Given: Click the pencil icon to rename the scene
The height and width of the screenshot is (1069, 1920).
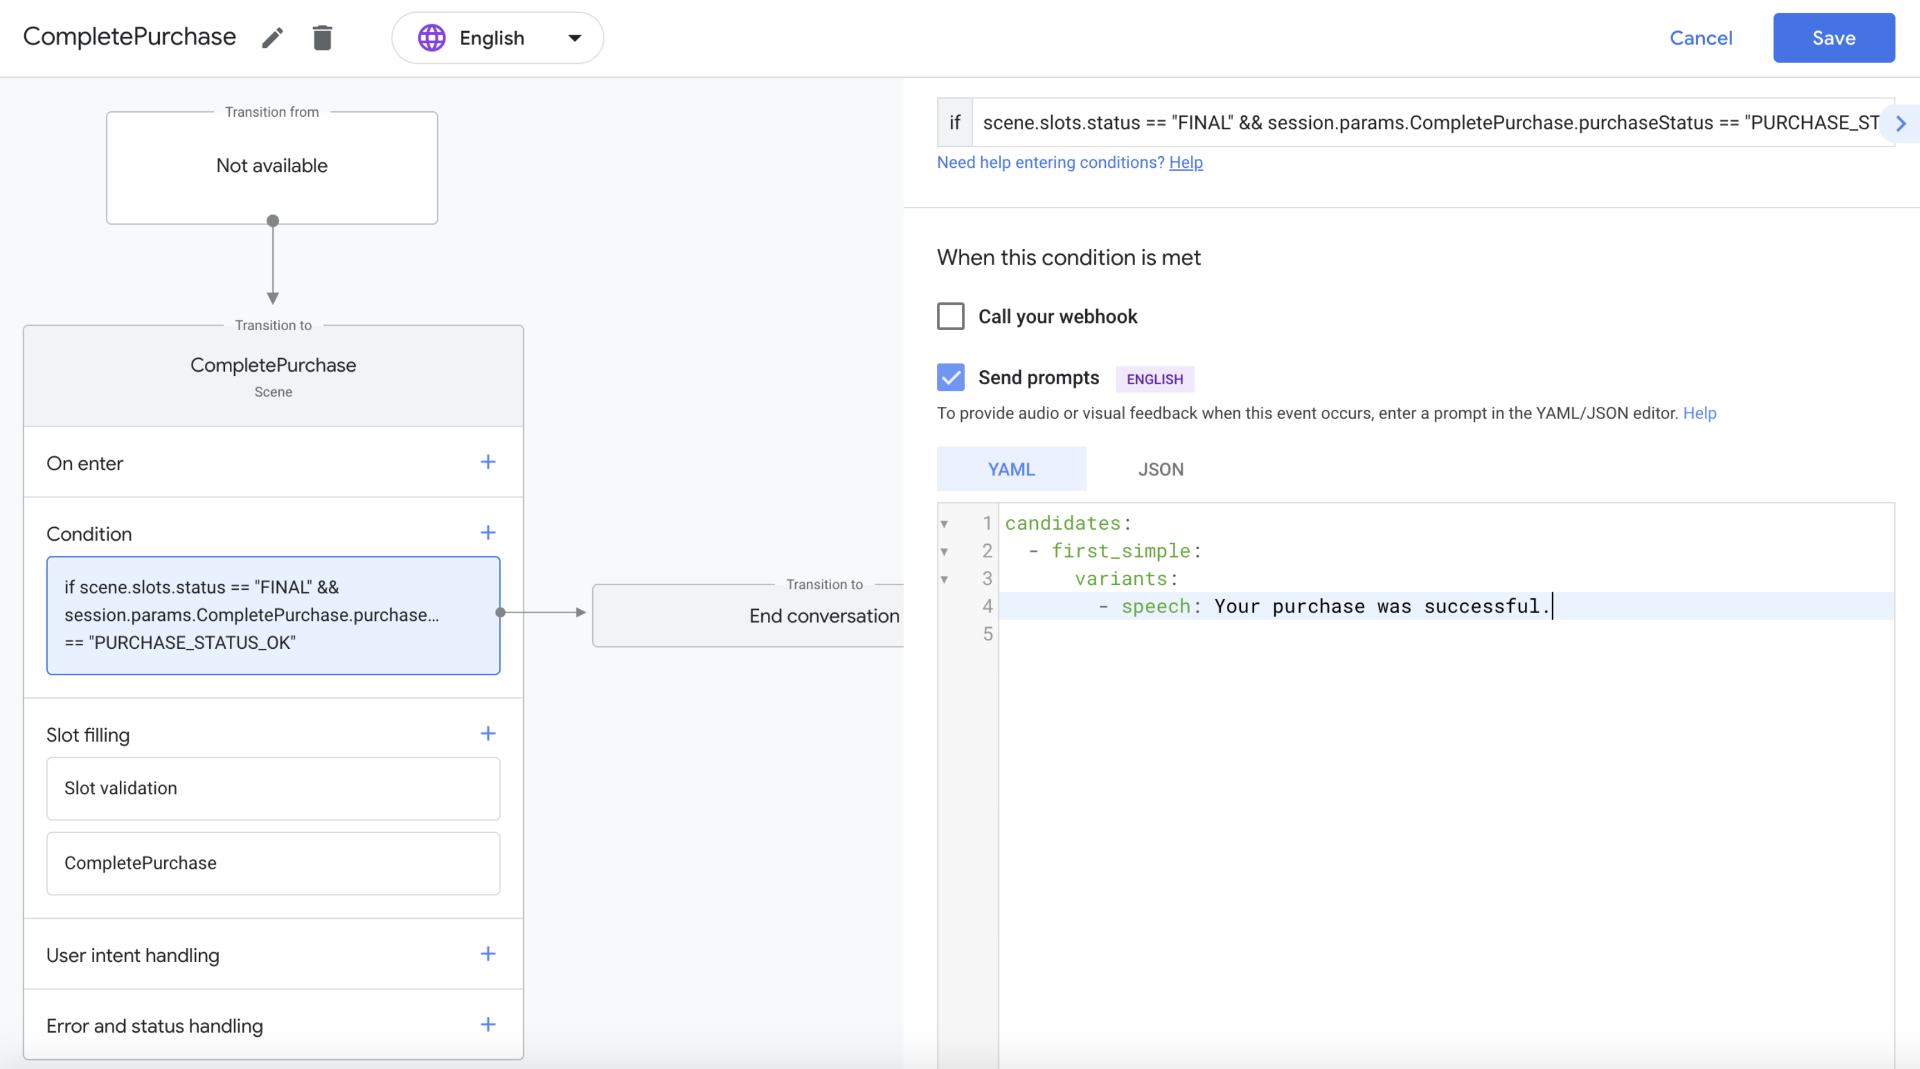Looking at the screenshot, I should click(x=272, y=38).
